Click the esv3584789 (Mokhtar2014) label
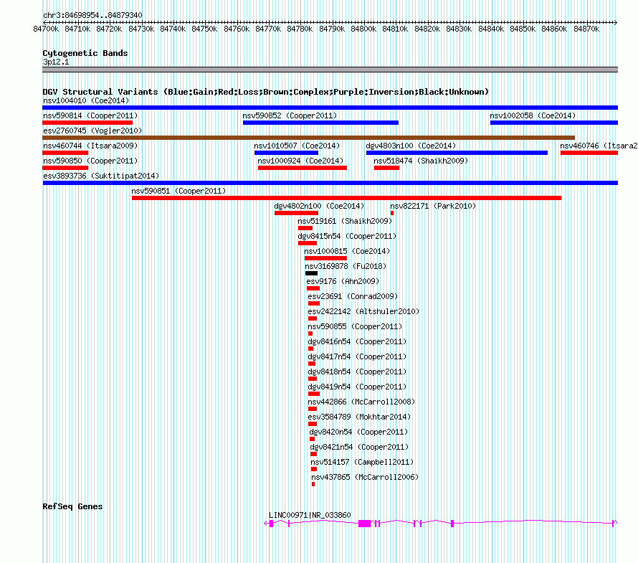This screenshot has width=638, height=563. pyautogui.click(x=359, y=417)
